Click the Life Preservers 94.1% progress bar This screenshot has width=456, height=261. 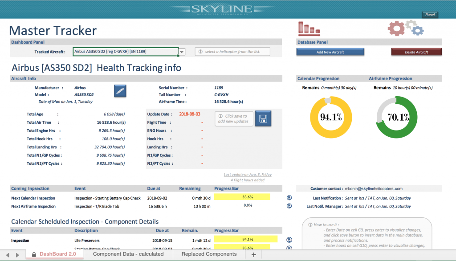(246, 240)
